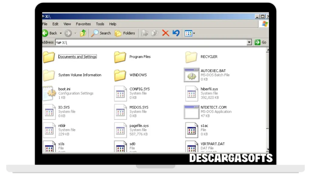
Task: Open the Back history dropdown arrow
Action: [61, 33]
